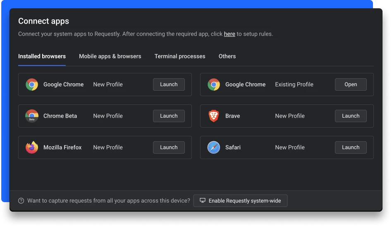Click 'Chrome Beta' browser name
Viewport: 392px width, 227px height.
pos(60,116)
